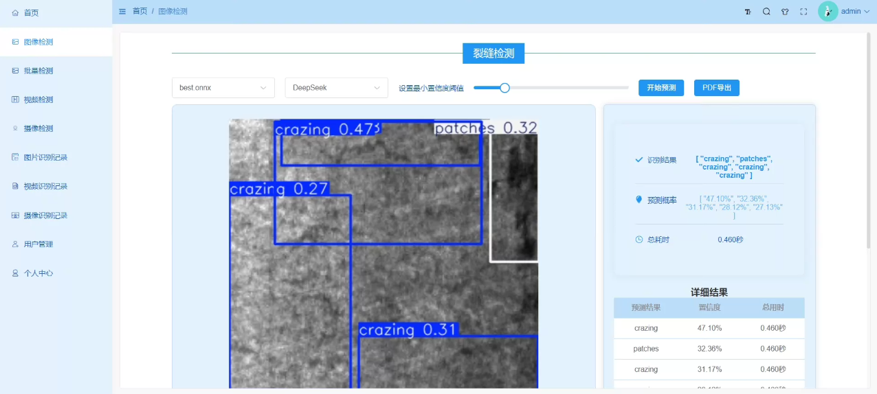Toggle fullscreen mode icon
The height and width of the screenshot is (394, 877).
(803, 12)
